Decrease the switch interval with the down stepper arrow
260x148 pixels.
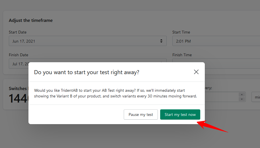(242, 99)
